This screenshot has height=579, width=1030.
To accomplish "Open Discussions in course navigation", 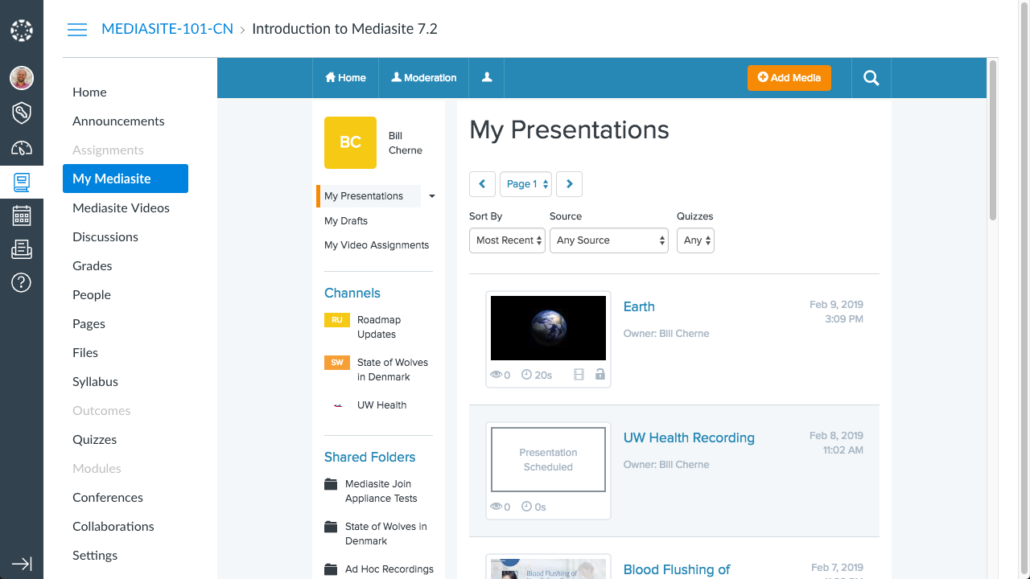I will point(105,236).
